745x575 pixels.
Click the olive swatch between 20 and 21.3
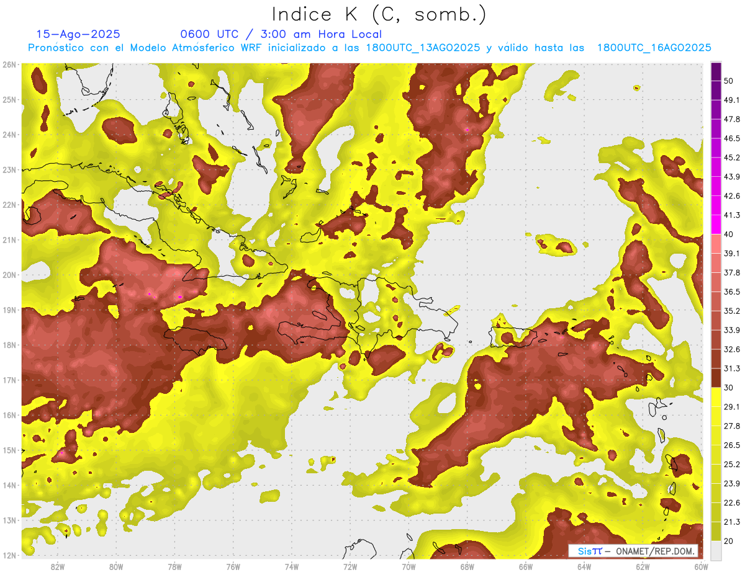(716, 531)
